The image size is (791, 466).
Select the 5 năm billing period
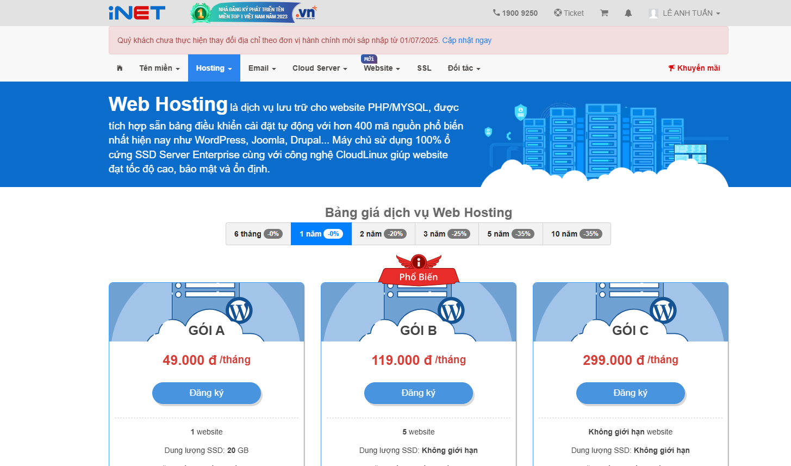[x=510, y=234]
